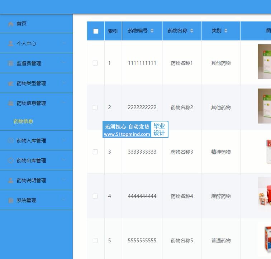Sort by 类别 column arrows

(x=226, y=31)
